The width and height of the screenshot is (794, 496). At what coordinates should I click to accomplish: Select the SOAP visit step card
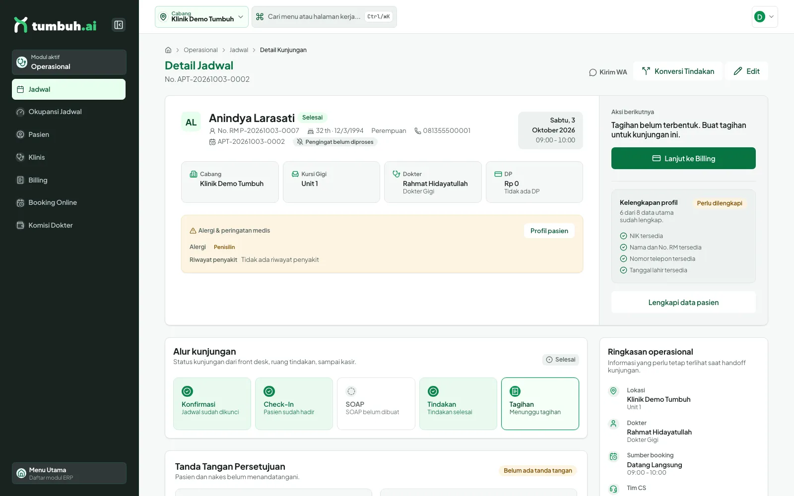pyautogui.click(x=376, y=404)
